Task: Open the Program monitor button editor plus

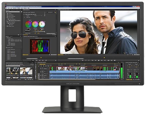Action: [139, 60]
